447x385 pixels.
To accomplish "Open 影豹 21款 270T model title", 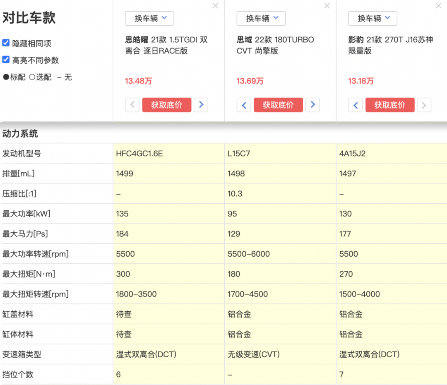I will (x=391, y=45).
